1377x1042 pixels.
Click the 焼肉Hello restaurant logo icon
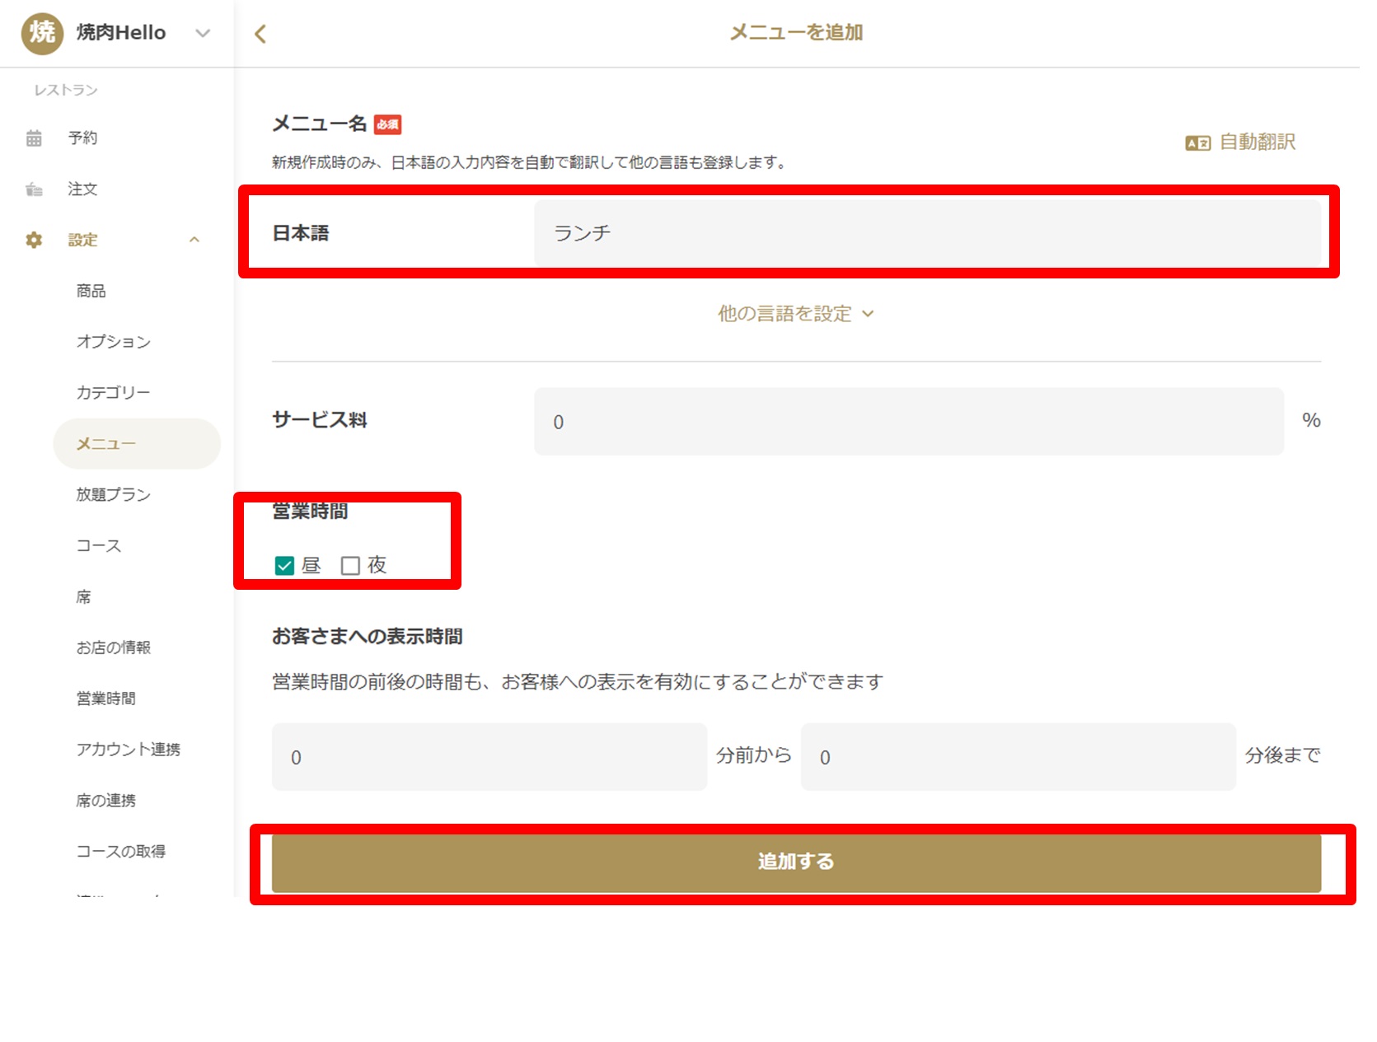(42, 33)
